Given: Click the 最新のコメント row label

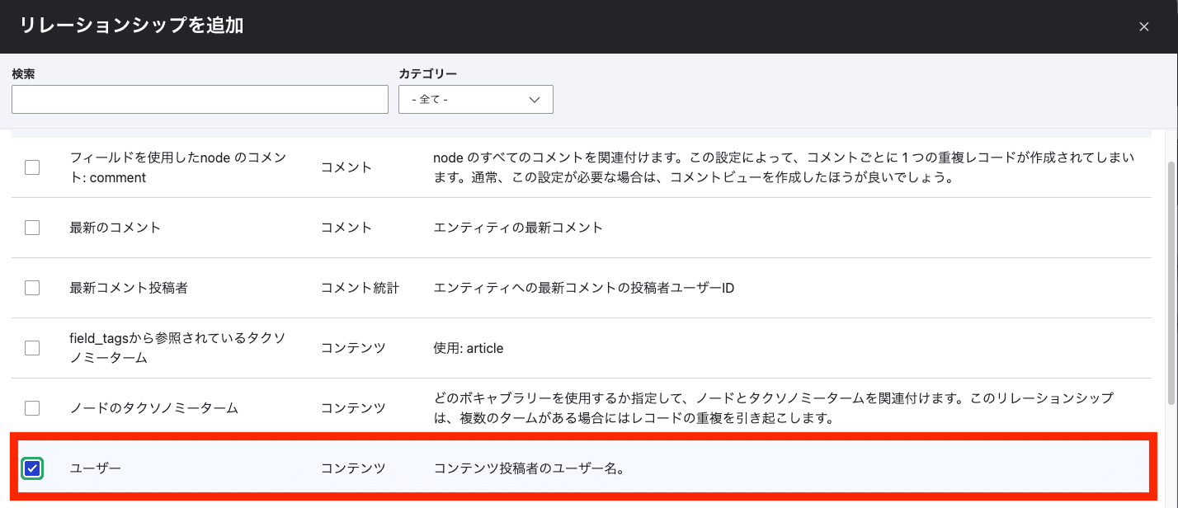Looking at the screenshot, I should click(x=113, y=227).
